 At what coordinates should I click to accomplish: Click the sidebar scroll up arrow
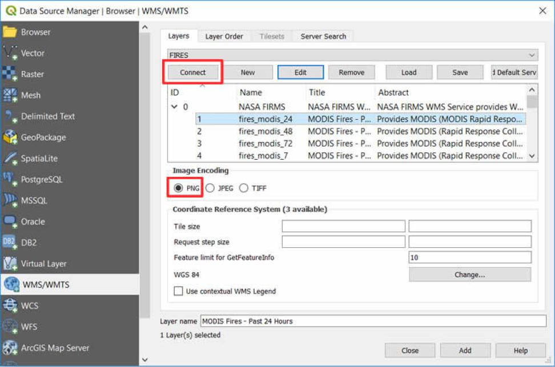[145, 27]
